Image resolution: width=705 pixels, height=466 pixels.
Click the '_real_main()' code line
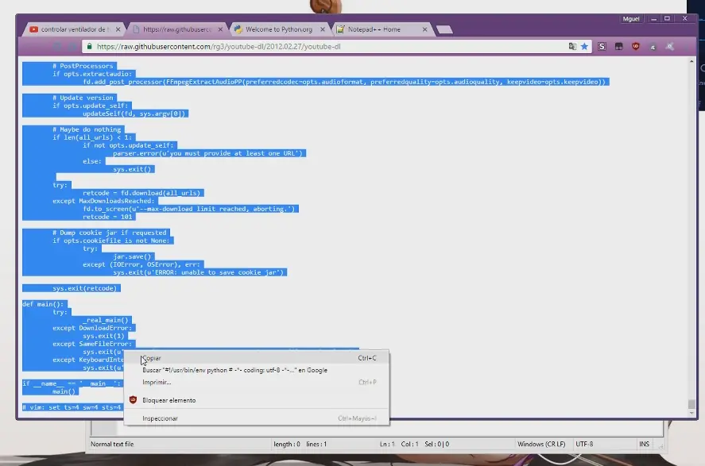click(x=106, y=320)
